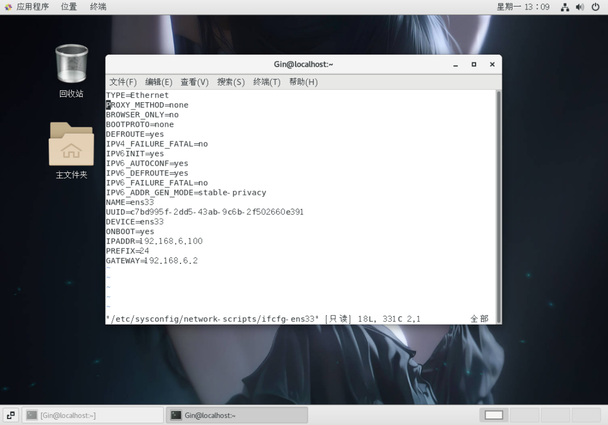Open the 终端 application menu in top panel
This screenshot has width=608, height=425.
98,7
